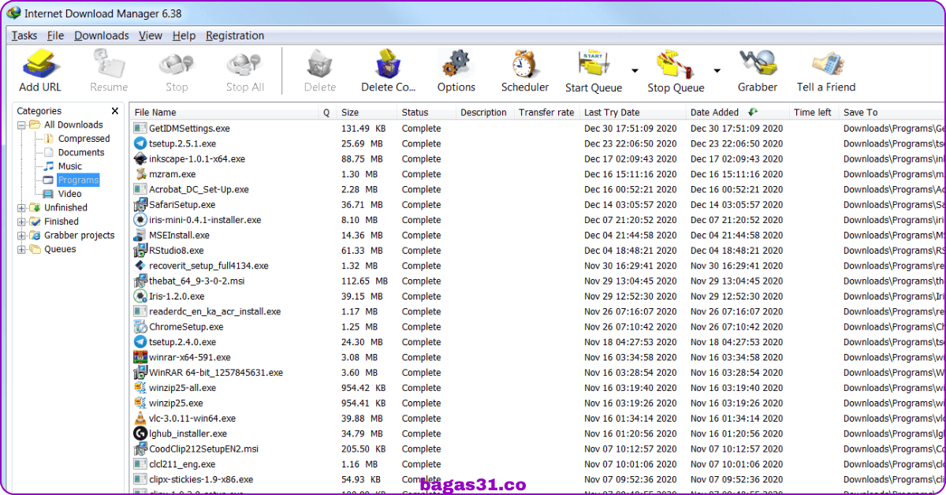Expand the Finished tree node
The image size is (946, 495).
[21, 221]
